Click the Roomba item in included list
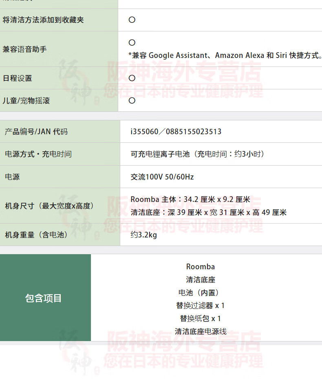 [201, 267]
